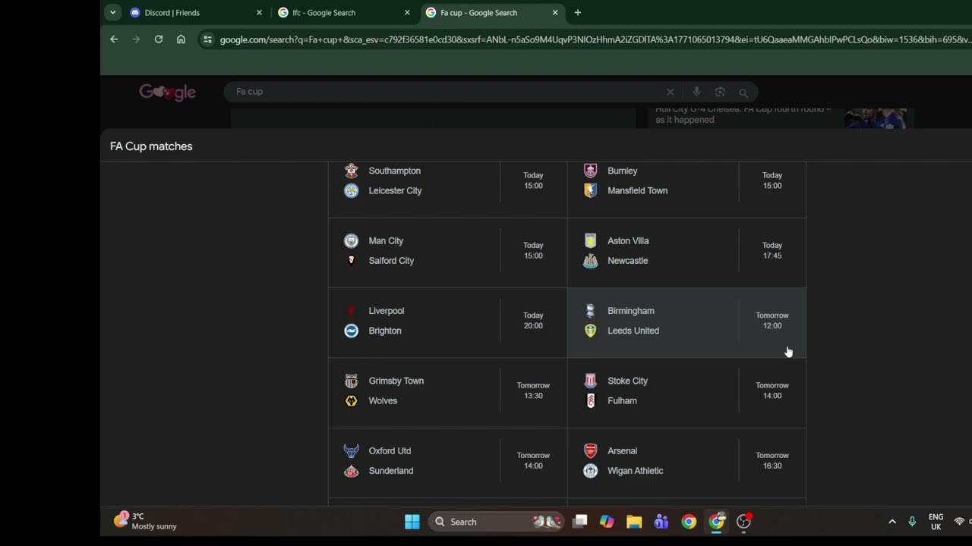
Task: Open the Chelsea article thumbnail image
Action: click(x=876, y=118)
